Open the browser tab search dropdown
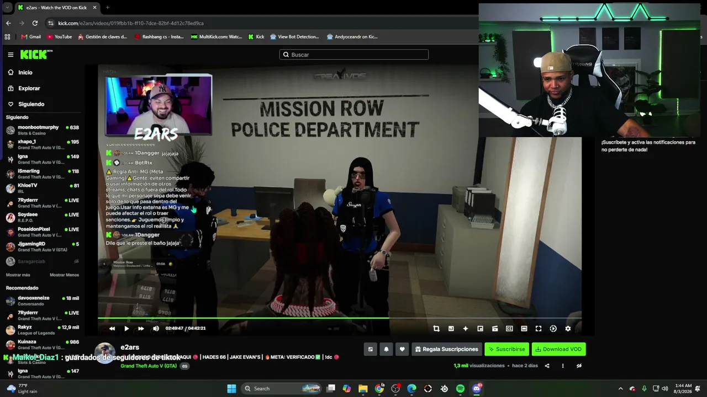Screen dimensions: 707x397 [x=7, y=7]
